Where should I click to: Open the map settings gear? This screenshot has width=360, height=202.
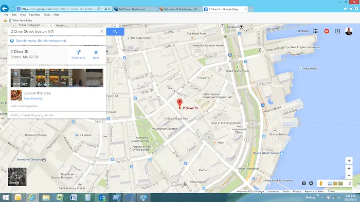[311, 183]
